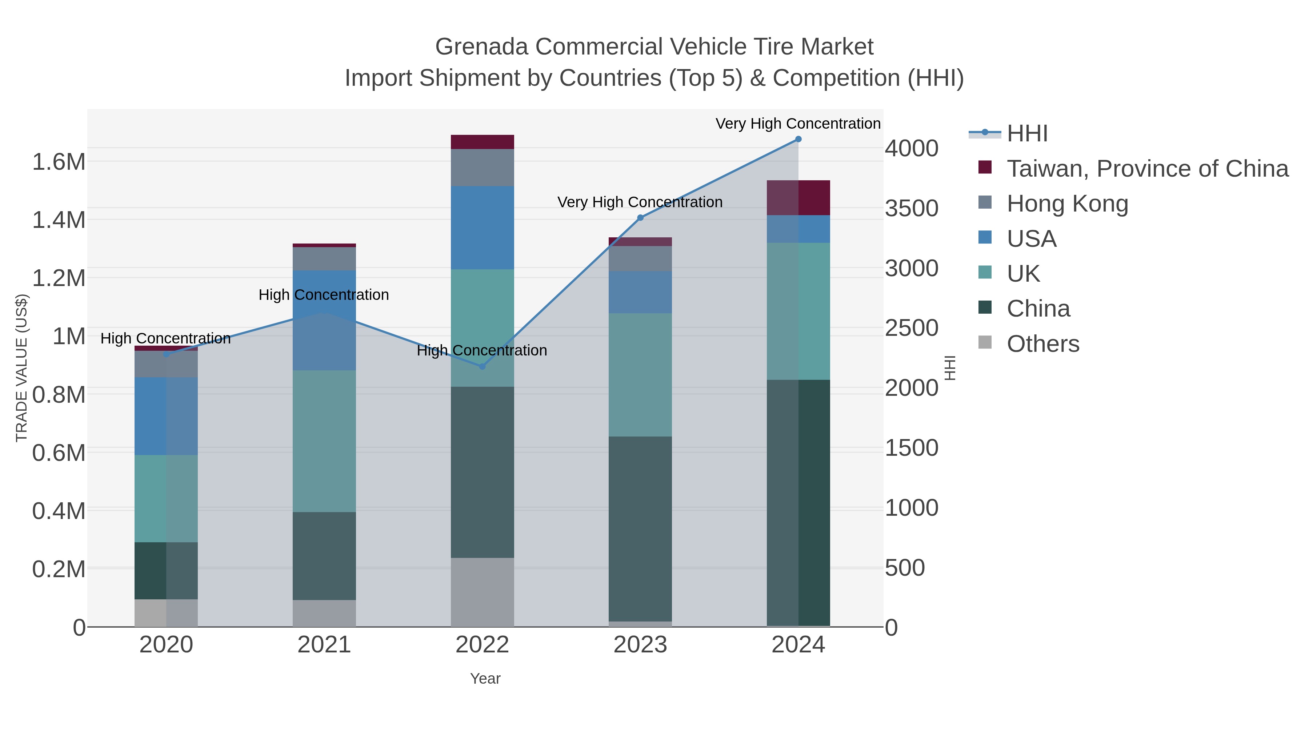
Task: Click the 0.8M left axis tick label
Action: pos(59,395)
